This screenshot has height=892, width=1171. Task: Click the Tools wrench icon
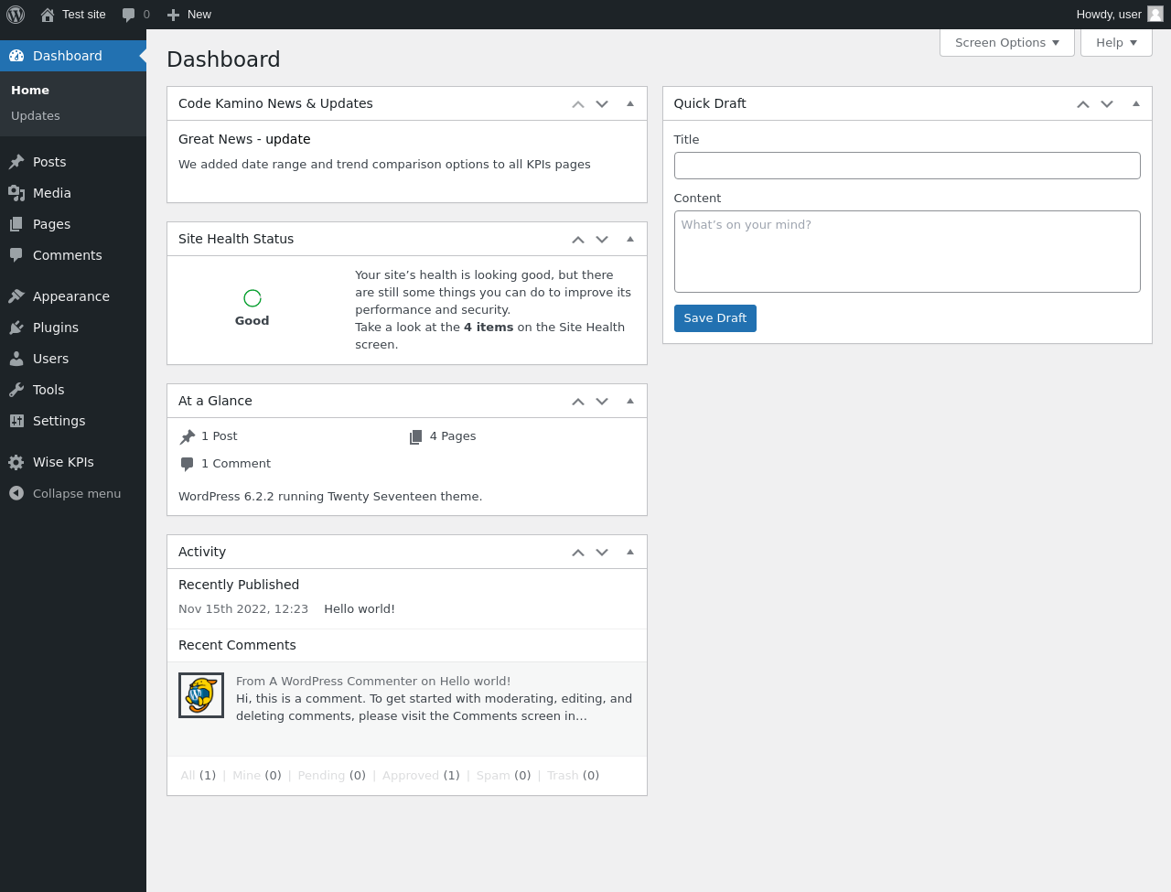coord(16,390)
